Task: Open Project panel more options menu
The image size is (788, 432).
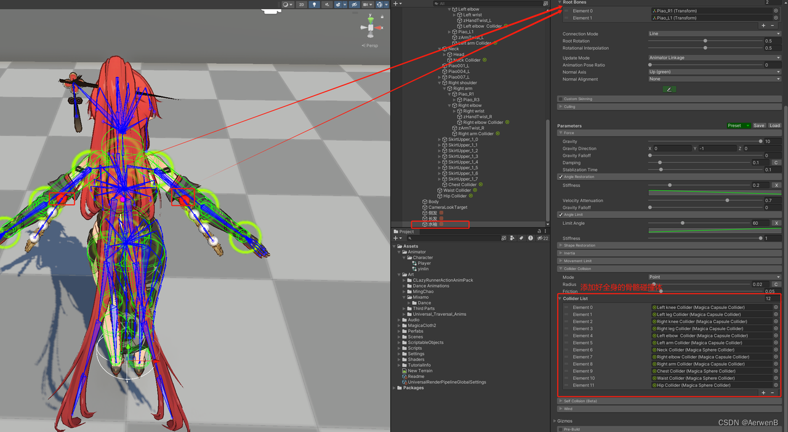Action: (x=545, y=232)
